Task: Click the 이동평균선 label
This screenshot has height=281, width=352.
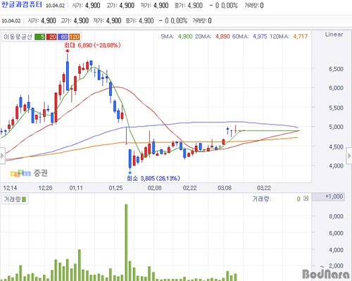Action: (18, 37)
